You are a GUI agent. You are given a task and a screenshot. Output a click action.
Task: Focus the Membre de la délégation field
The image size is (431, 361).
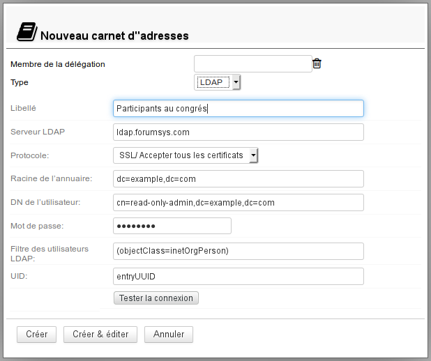(253, 63)
